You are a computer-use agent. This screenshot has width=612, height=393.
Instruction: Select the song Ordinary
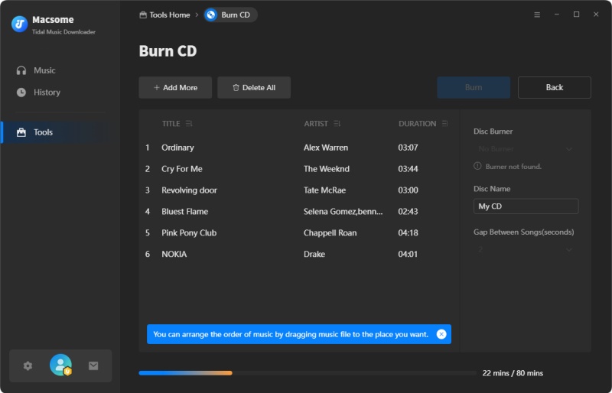pyautogui.click(x=177, y=148)
